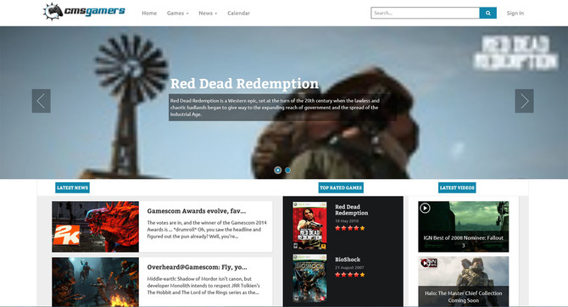Viewport: 568px width, 307px height.
Task: Open Overheard@Gamescom news thumbnail image
Action: coord(95,282)
